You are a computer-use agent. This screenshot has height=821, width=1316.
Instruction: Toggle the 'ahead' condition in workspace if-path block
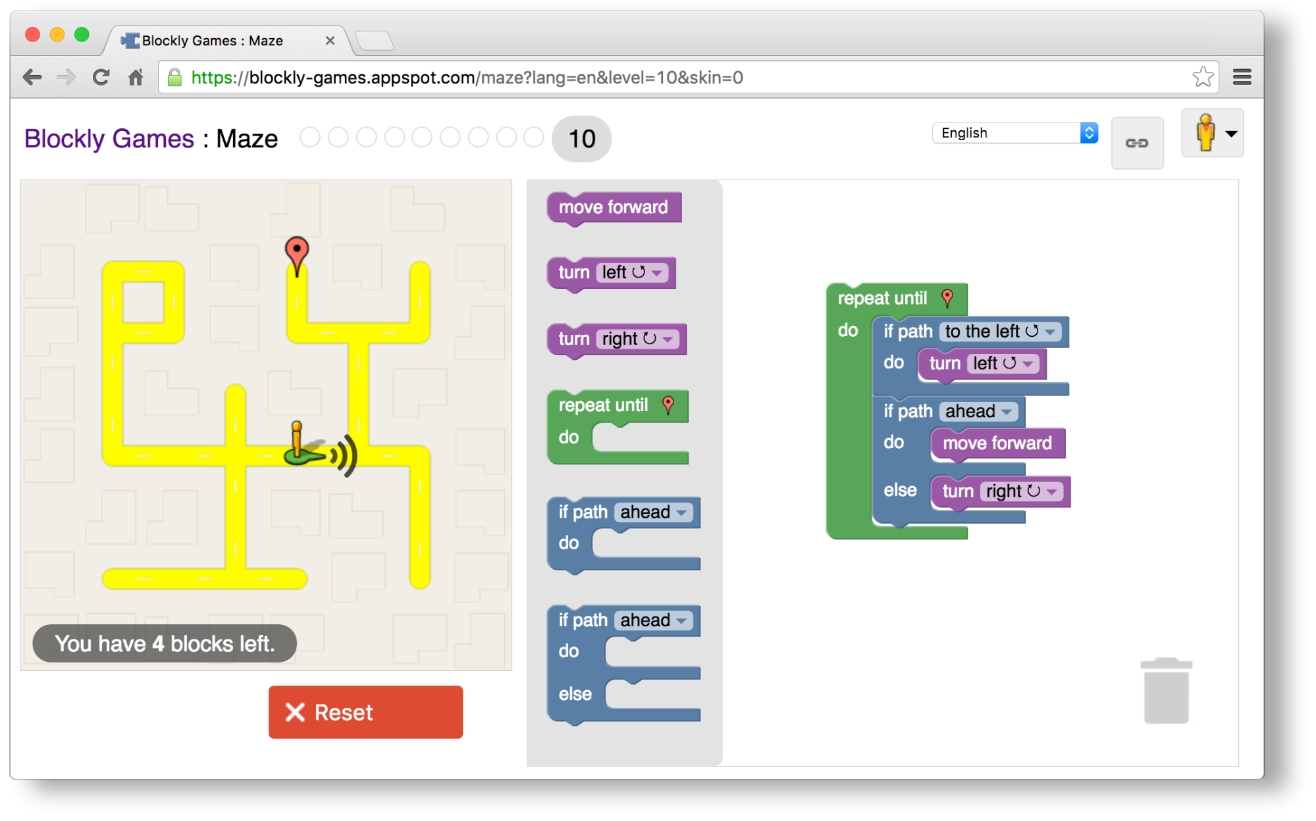point(979,410)
